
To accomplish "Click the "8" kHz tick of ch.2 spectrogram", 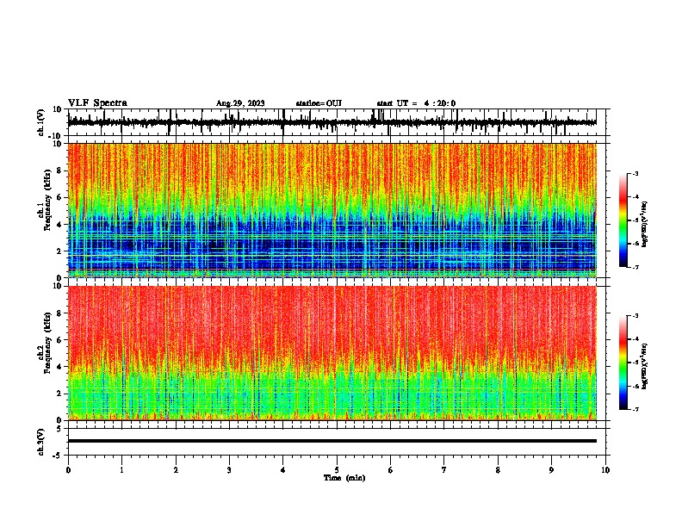I will [x=59, y=313].
